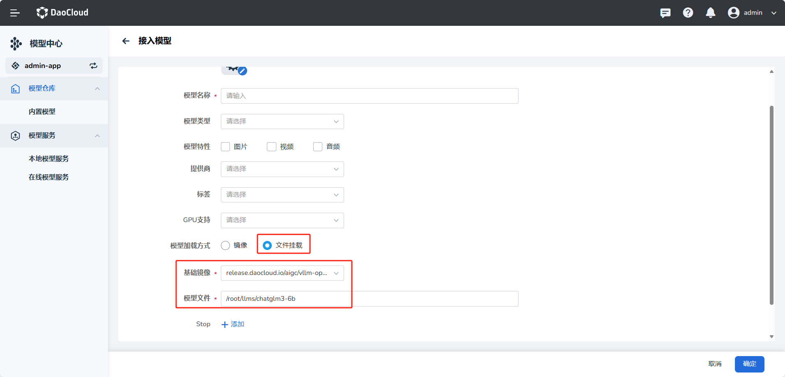Click the DaoCloud logo
The width and height of the screenshot is (785, 377).
pyautogui.click(x=62, y=13)
